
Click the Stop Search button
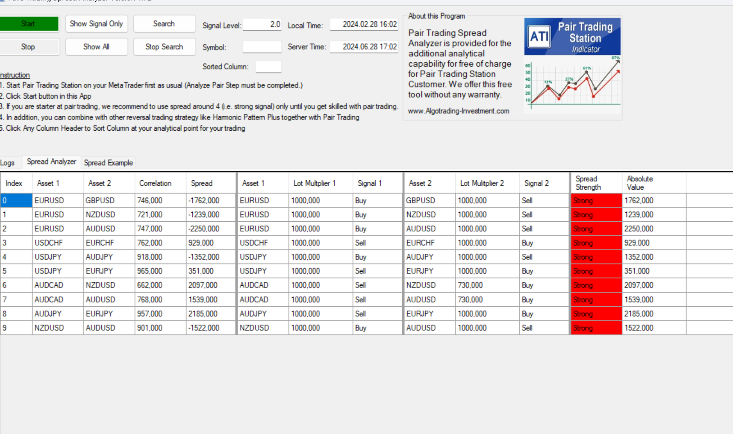(165, 47)
